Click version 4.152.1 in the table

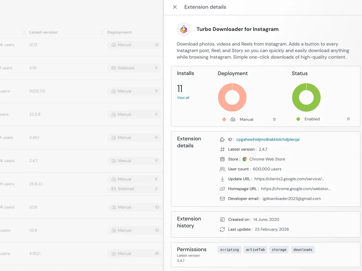[x=35, y=254]
